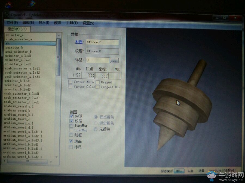Screen dimensions: 245x183
Task: Select the 头盔 helmet view mode button
Action: 190,171
